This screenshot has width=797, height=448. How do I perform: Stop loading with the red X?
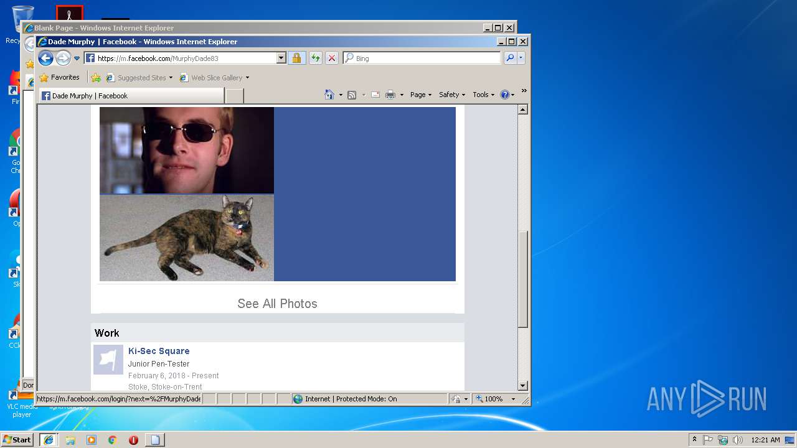click(x=332, y=58)
